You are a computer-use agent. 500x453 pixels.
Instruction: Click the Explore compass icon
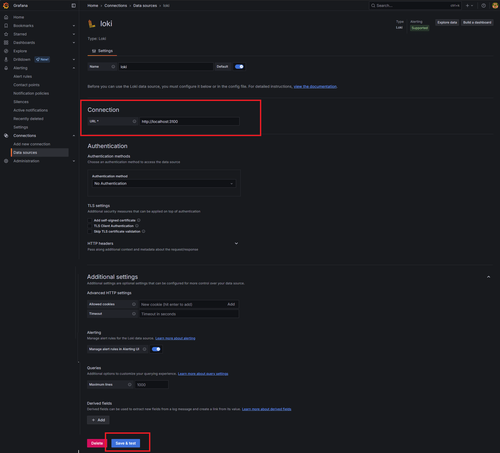(6, 51)
